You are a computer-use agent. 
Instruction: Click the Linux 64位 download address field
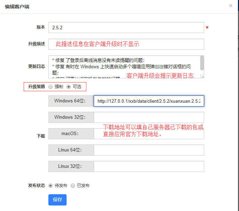149,150
